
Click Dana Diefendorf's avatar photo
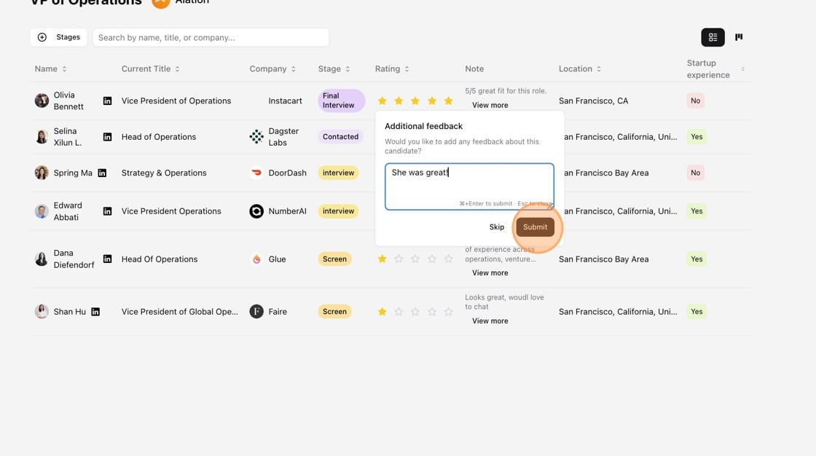click(42, 259)
